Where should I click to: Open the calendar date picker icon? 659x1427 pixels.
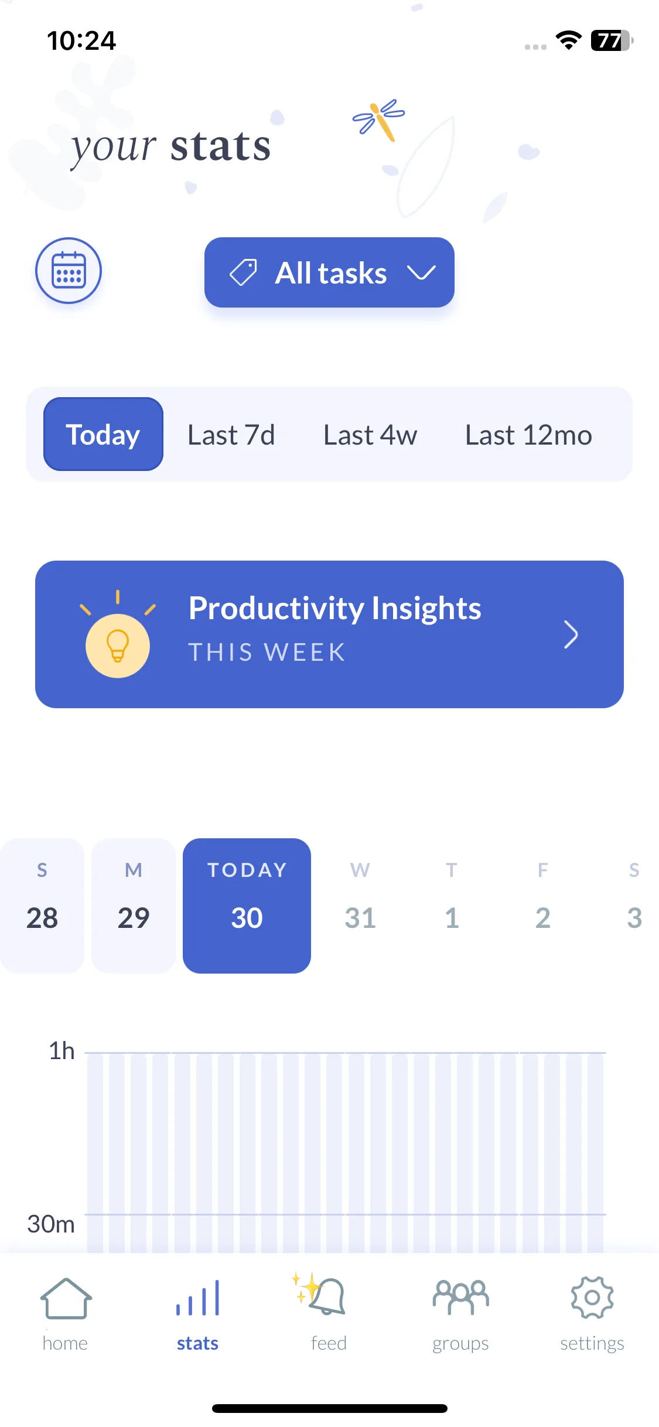[69, 271]
